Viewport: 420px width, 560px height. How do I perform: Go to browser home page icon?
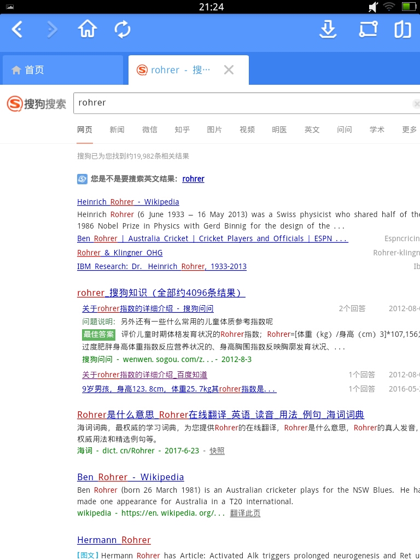87,30
